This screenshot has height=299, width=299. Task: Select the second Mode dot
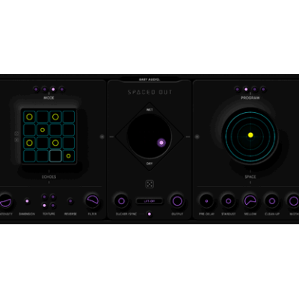coord(44,89)
